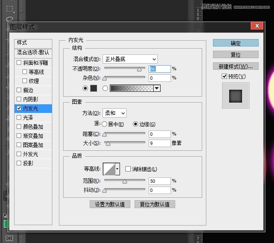Click the 范围 value field

click(x=160, y=181)
